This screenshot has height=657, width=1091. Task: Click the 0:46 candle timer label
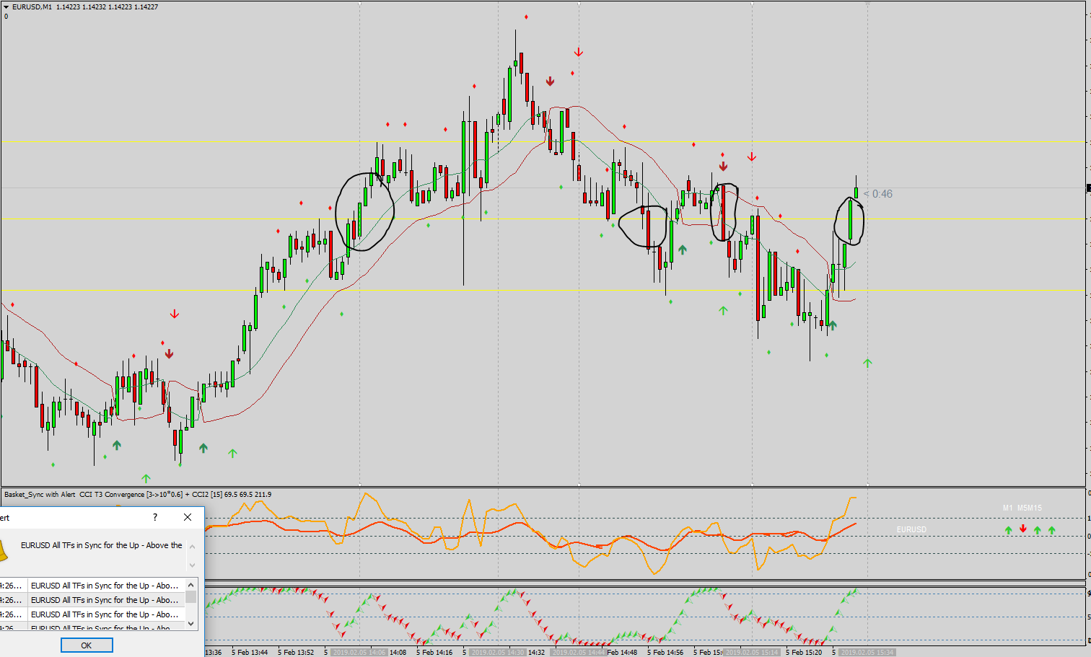[882, 194]
